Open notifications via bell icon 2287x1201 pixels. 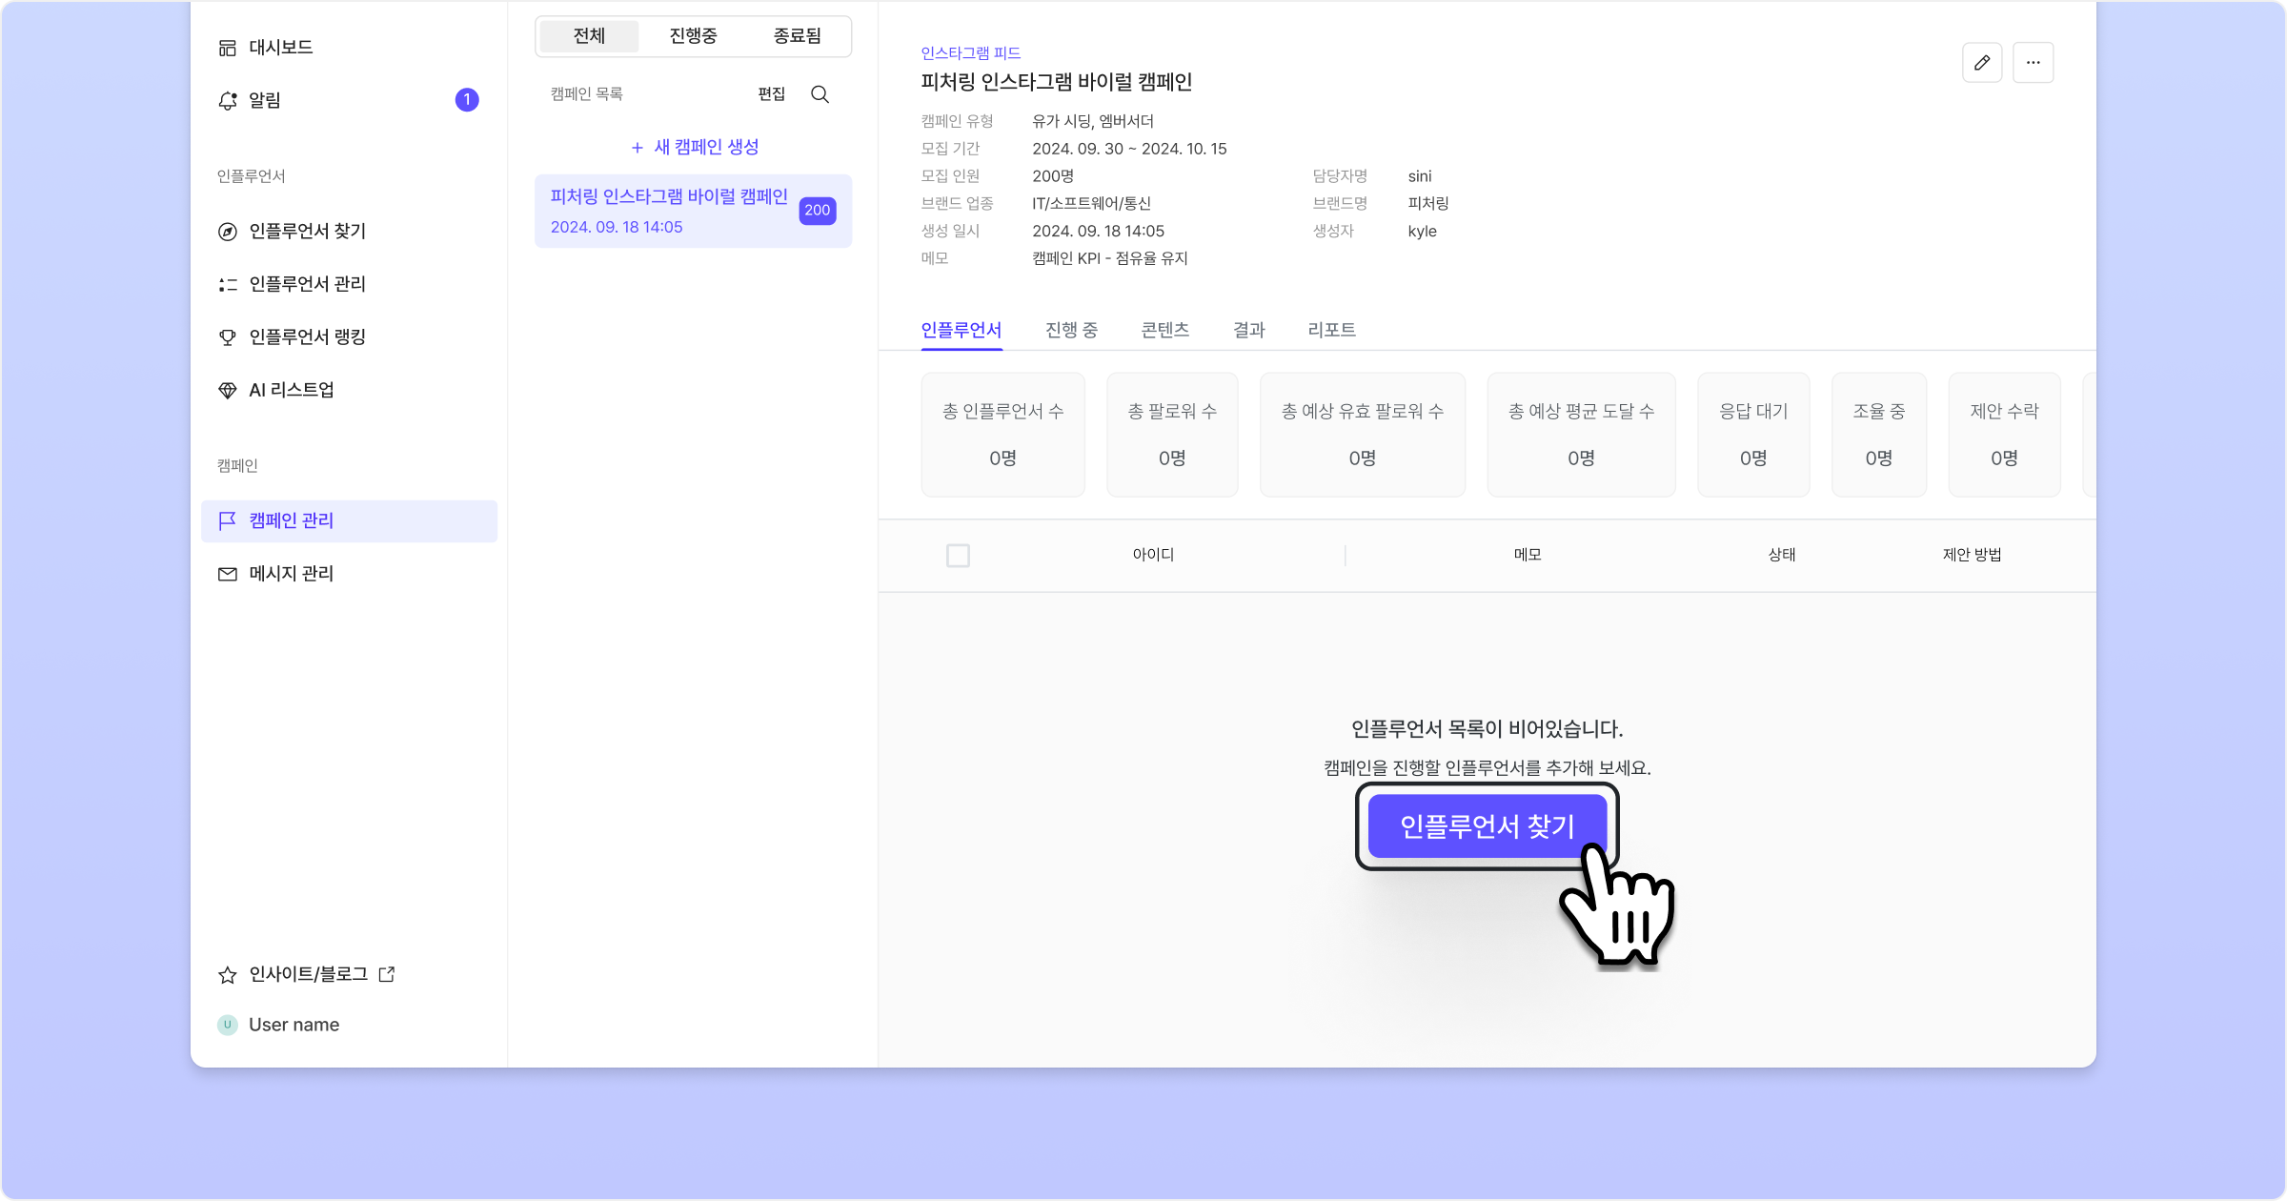(227, 100)
